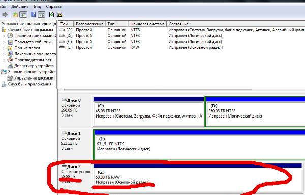Expand the Просмотр событий node
Screen dimensions: 305x195
4,42
